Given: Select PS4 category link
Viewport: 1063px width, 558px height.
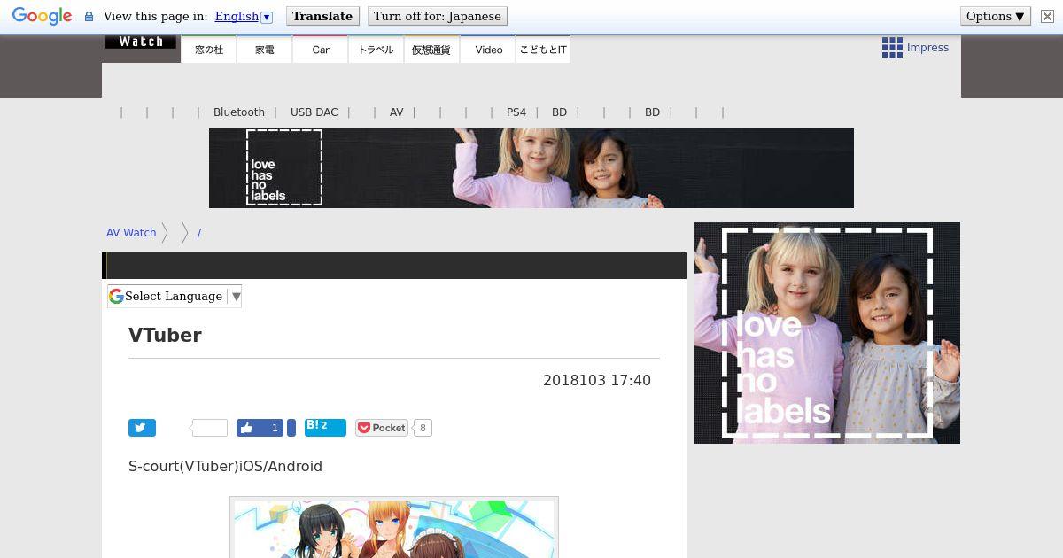Looking at the screenshot, I should point(516,112).
